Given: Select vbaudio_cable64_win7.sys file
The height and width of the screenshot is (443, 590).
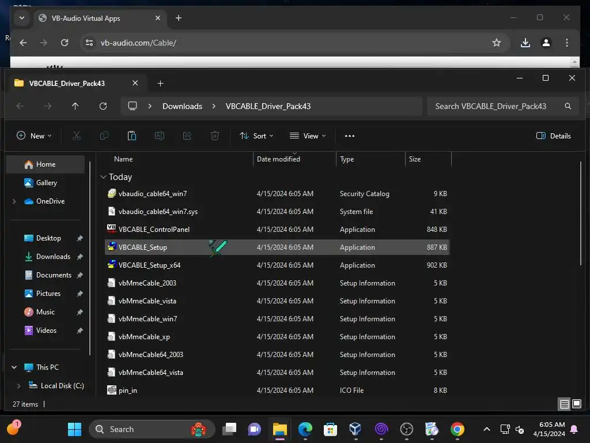Looking at the screenshot, I should pos(277,211).
